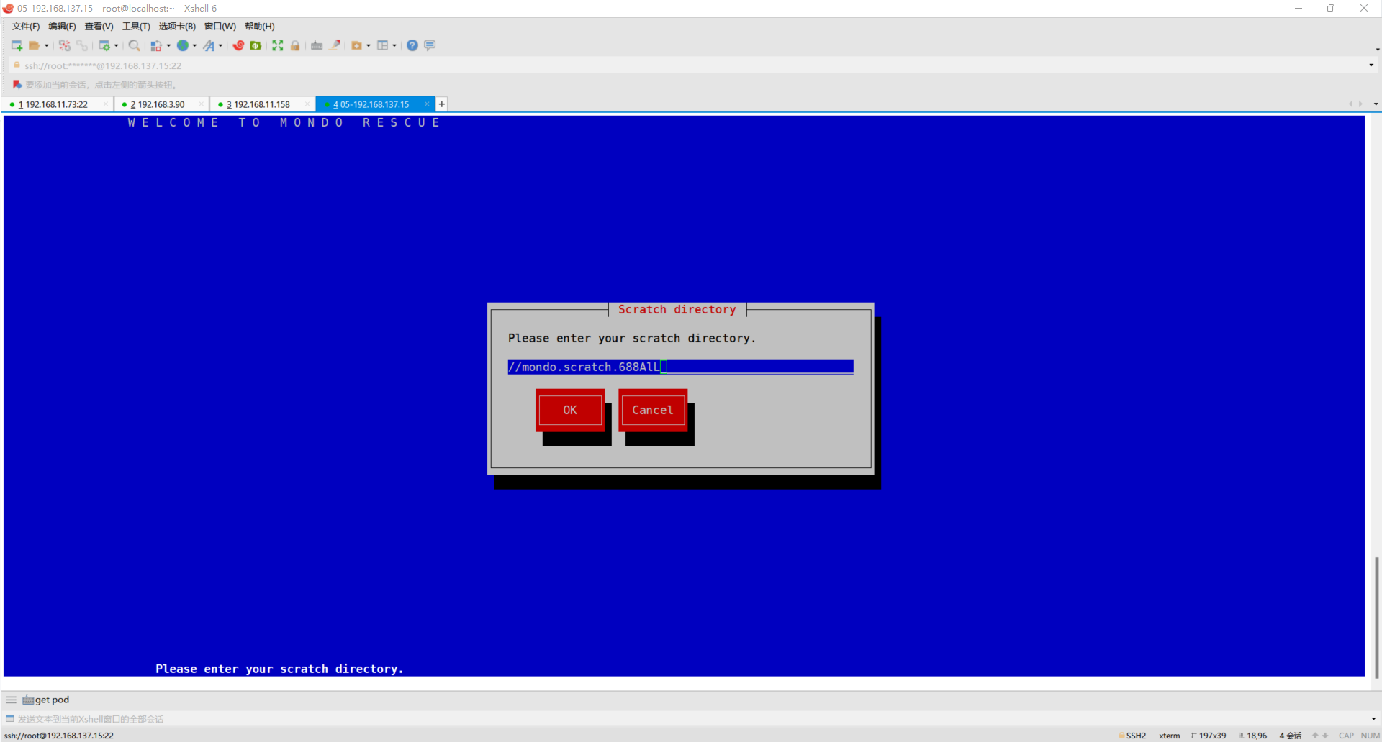
Task: Click the lock screen padlock icon
Action: [295, 45]
